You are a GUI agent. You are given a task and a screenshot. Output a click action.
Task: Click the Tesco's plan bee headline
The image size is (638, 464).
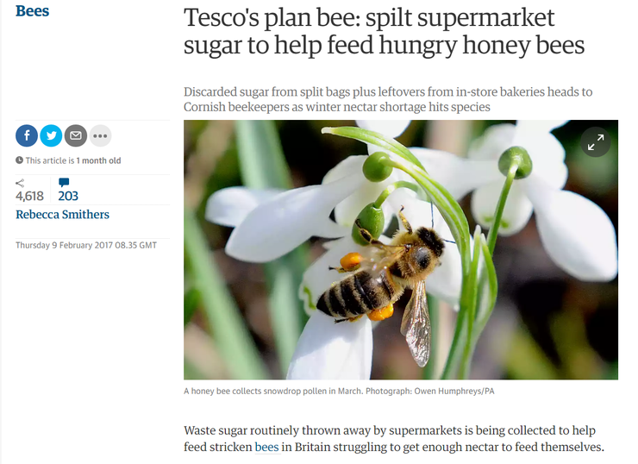pos(385,31)
